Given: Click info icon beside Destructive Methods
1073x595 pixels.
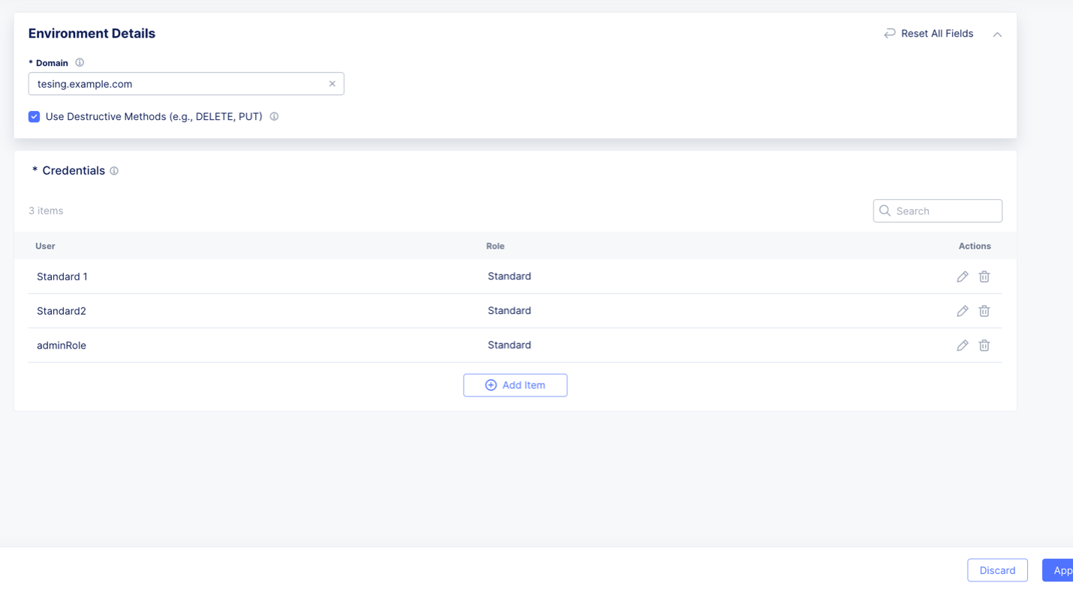Looking at the screenshot, I should [274, 117].
